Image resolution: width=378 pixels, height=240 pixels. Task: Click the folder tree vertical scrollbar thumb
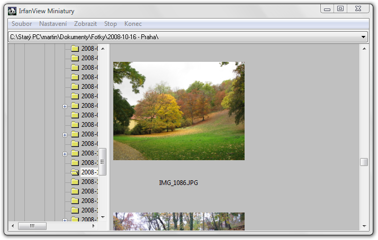[x=103, y=162]
